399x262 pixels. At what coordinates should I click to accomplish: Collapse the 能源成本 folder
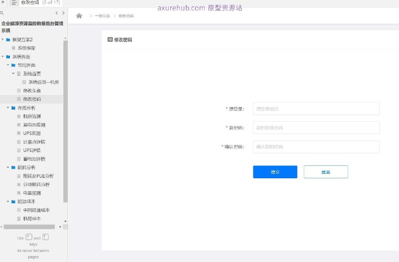(x=8, y=201)
